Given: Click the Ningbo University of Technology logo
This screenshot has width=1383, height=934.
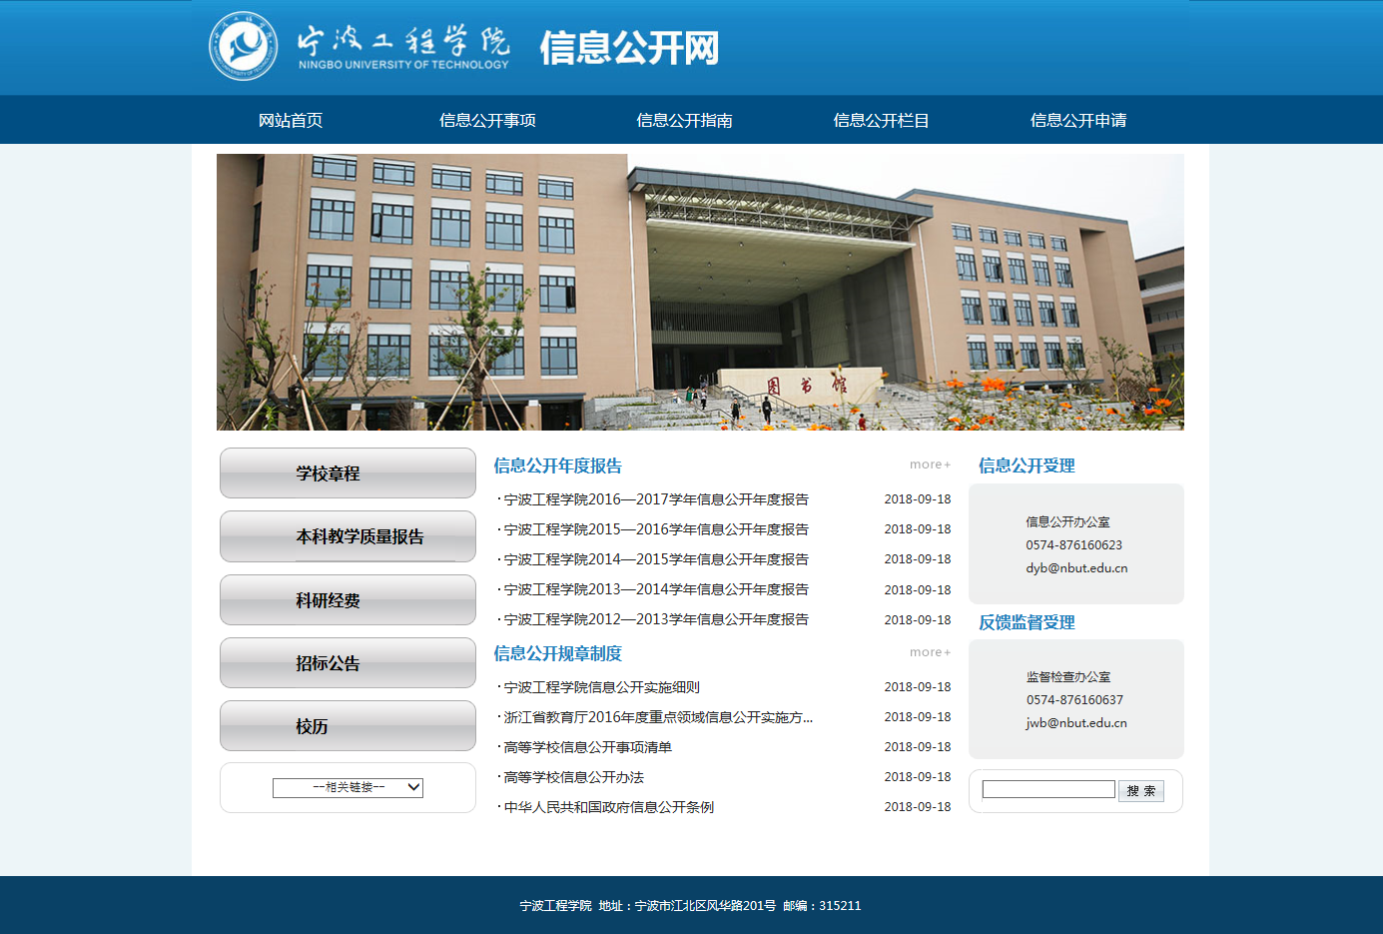Looking at the screenshot, I should pos(244,46).
